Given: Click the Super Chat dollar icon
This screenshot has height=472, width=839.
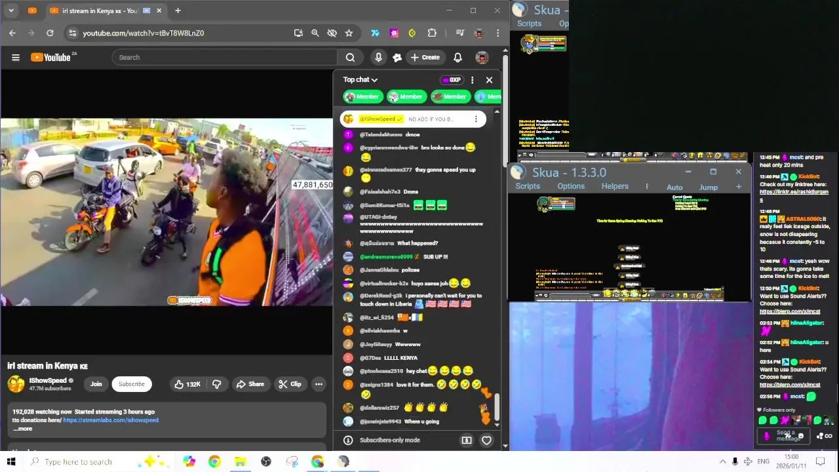Looking at the screenshot, I should pyautogui.click(x=467, y=441).
